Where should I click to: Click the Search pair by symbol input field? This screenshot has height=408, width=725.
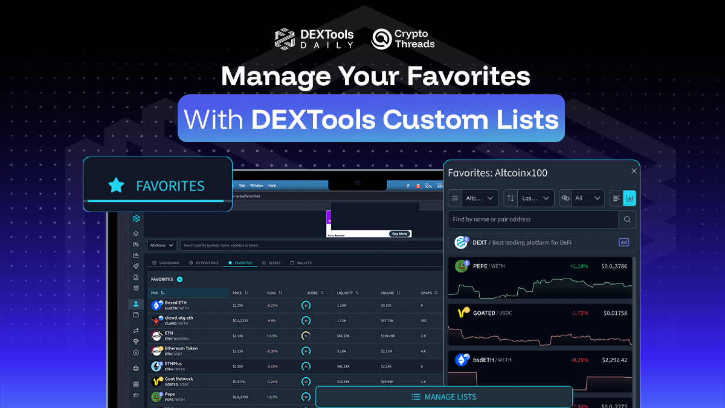click(311, 245)
